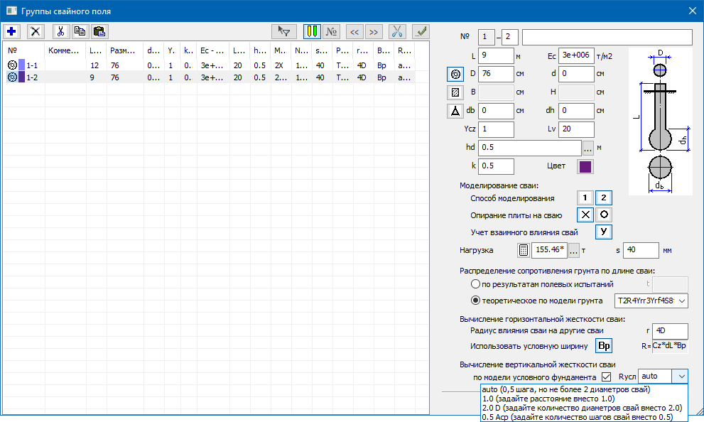Pick the 0.5 Aср list option
This screenshot has width=704, height=422.
click(x=577, y=417)
